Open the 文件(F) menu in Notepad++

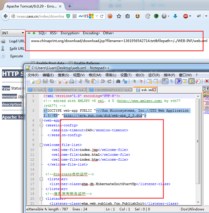point(33,75)
